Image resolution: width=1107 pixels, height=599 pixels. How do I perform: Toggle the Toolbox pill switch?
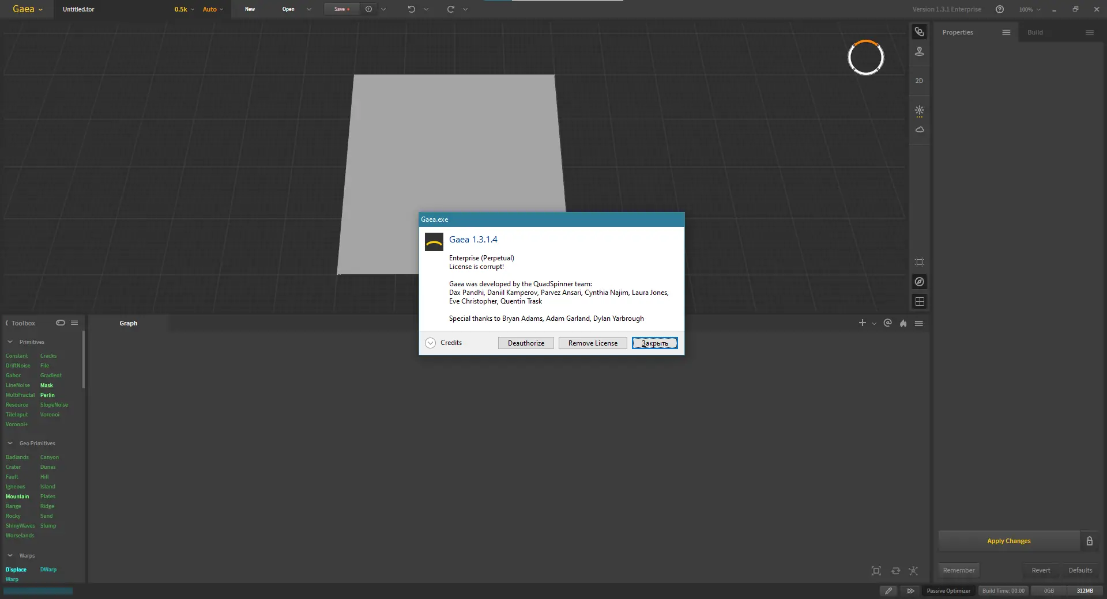[61, 323]
